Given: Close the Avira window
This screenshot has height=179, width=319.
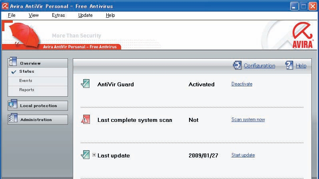Looking at the screenshot, I should (313, 6).
